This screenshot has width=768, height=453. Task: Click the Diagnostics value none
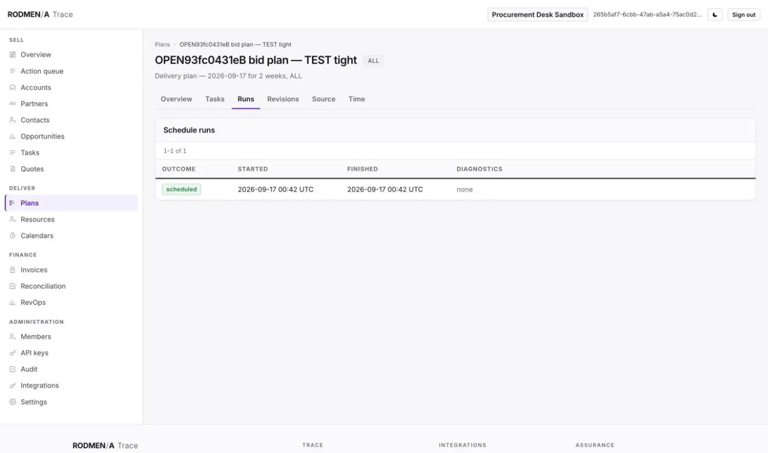[x=464, y=190]
